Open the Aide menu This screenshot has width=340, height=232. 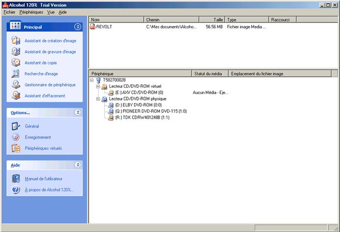pos(62,12)
